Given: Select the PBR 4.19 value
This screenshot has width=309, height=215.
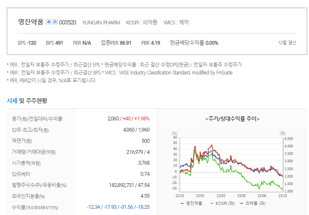Looking at the screenshot, I should tap(150, 43).
